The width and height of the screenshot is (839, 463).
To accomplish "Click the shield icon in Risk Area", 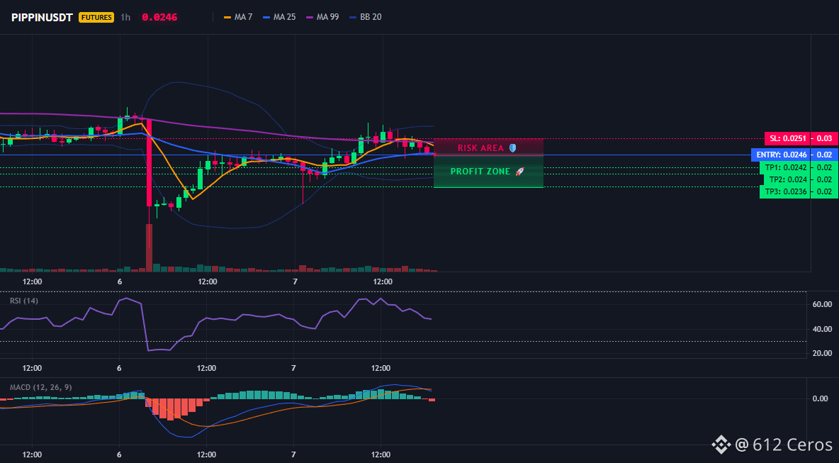I will [512, 147].
